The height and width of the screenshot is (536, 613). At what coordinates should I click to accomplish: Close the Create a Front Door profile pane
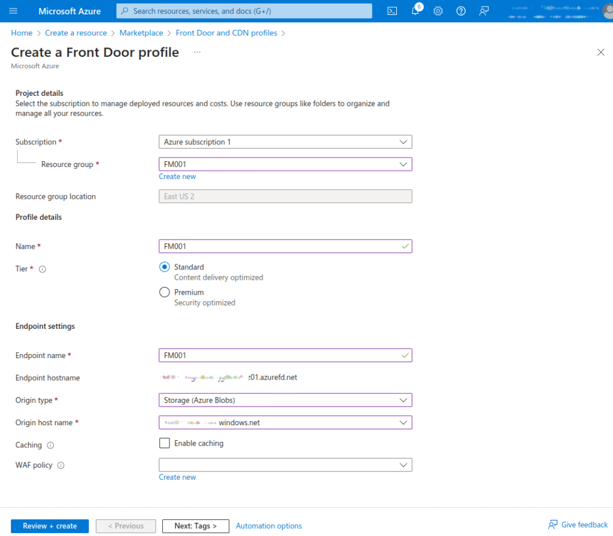pyautogui.click(x=600, y=52)
